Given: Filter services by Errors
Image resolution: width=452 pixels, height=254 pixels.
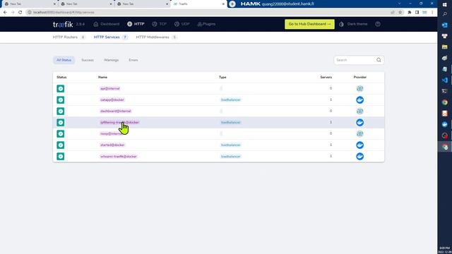Looking at the screenshot, I should [133, 60].
